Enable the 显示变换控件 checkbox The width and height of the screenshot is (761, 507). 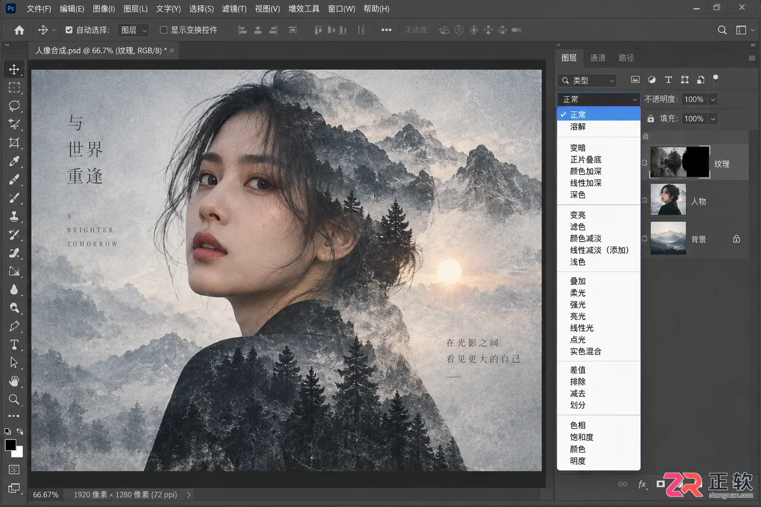164,30
